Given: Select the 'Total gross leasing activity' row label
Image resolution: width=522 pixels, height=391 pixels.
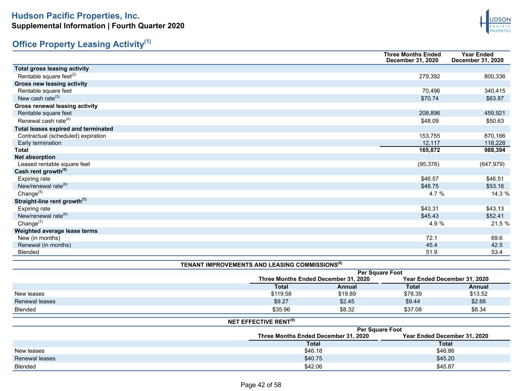Looking at the screenshot, I should click(52, 69).
